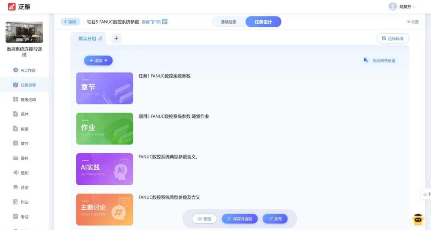This screenshot has width=431, height=230.
Task: Click 保存并返回 to save and return
Action: point(239,219)
